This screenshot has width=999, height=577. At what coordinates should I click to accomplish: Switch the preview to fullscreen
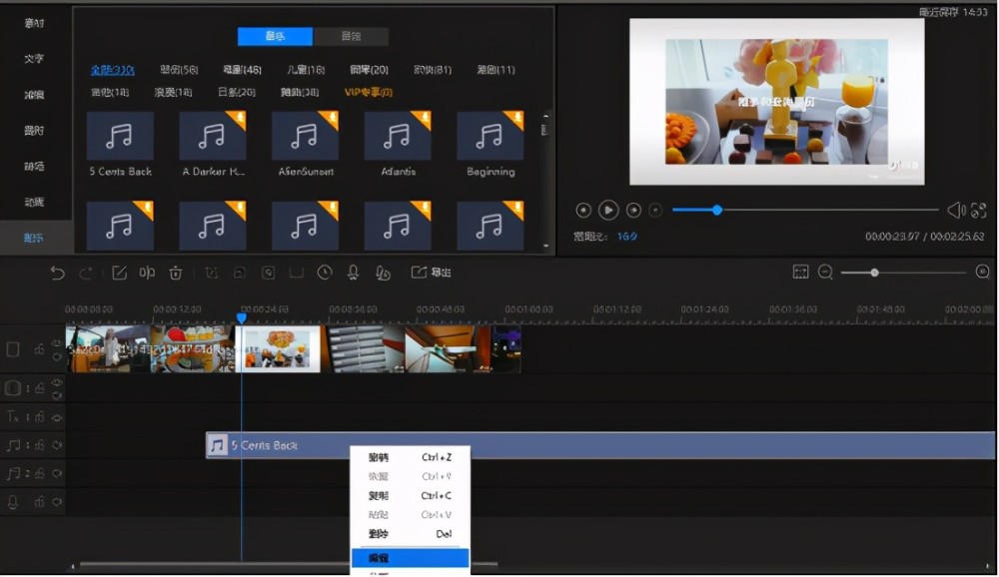[979, 210]
